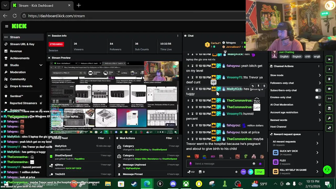Image resolution: width=336 pixels, height=189 pixels.
Task: Click Mod Actions Filter button
Action: pyautogui.click(x=169, y=138)
